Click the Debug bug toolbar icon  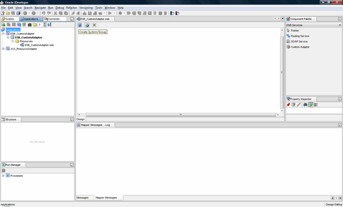[120, 13]
